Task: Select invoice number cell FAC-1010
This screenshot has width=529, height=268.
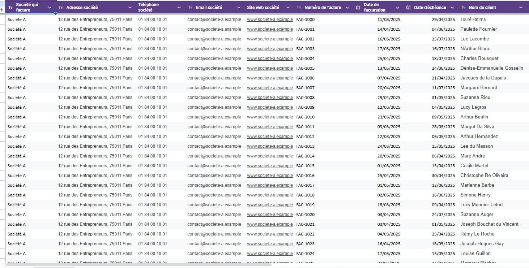Action: [305, 117]
